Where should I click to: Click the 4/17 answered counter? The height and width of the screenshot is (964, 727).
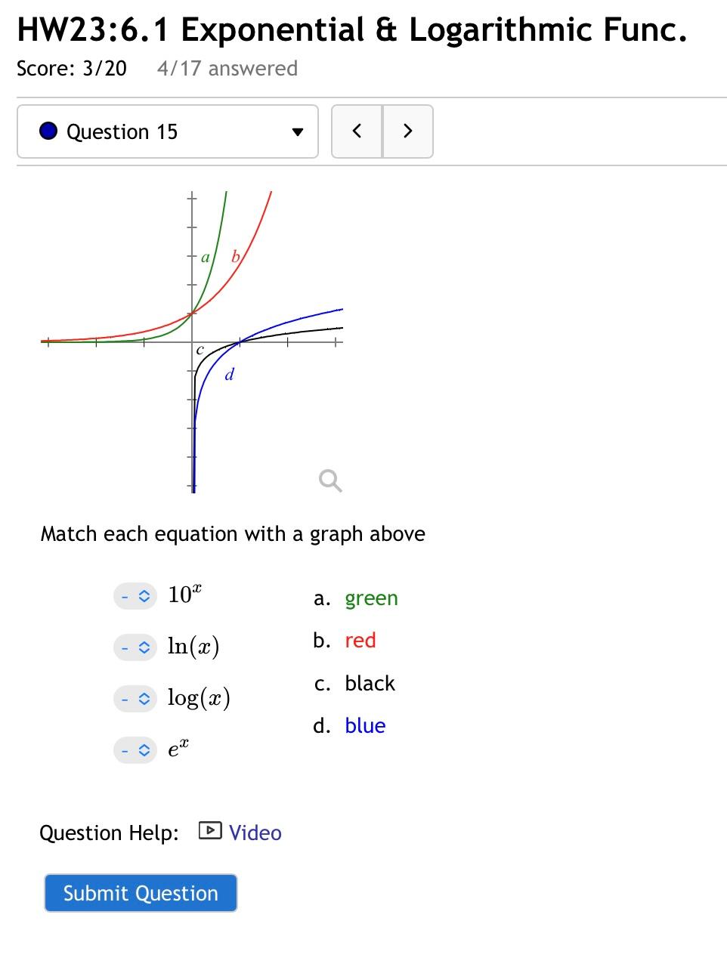tap(227, 69)
